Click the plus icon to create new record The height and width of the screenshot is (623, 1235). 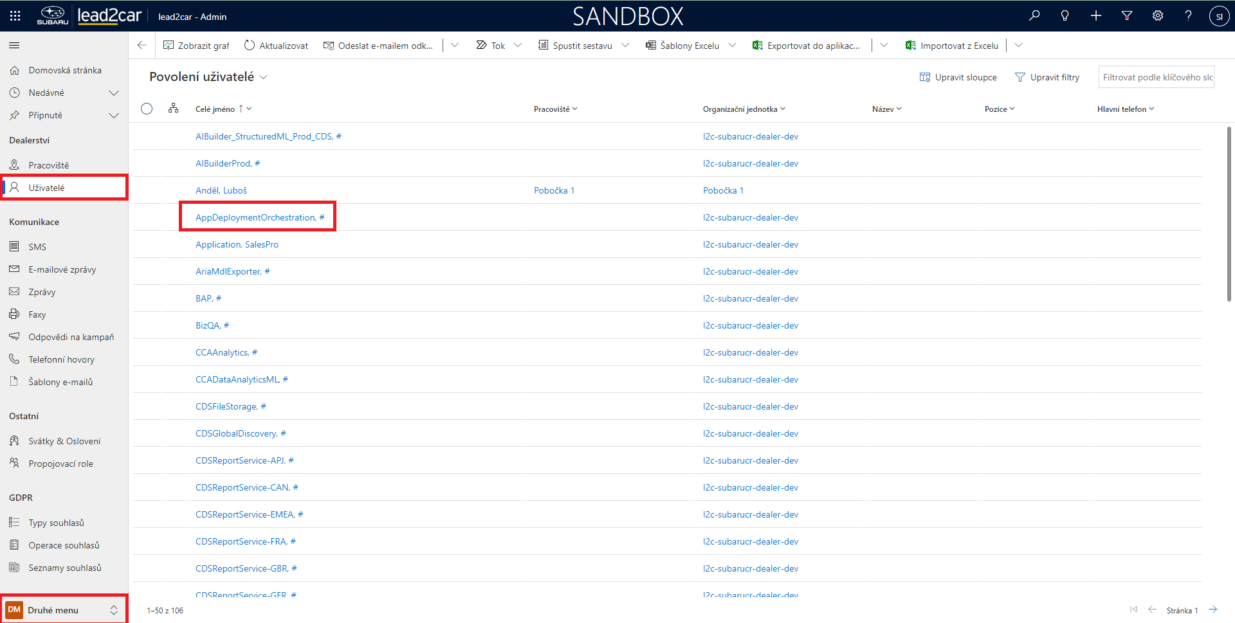[x=1096, y=16]
